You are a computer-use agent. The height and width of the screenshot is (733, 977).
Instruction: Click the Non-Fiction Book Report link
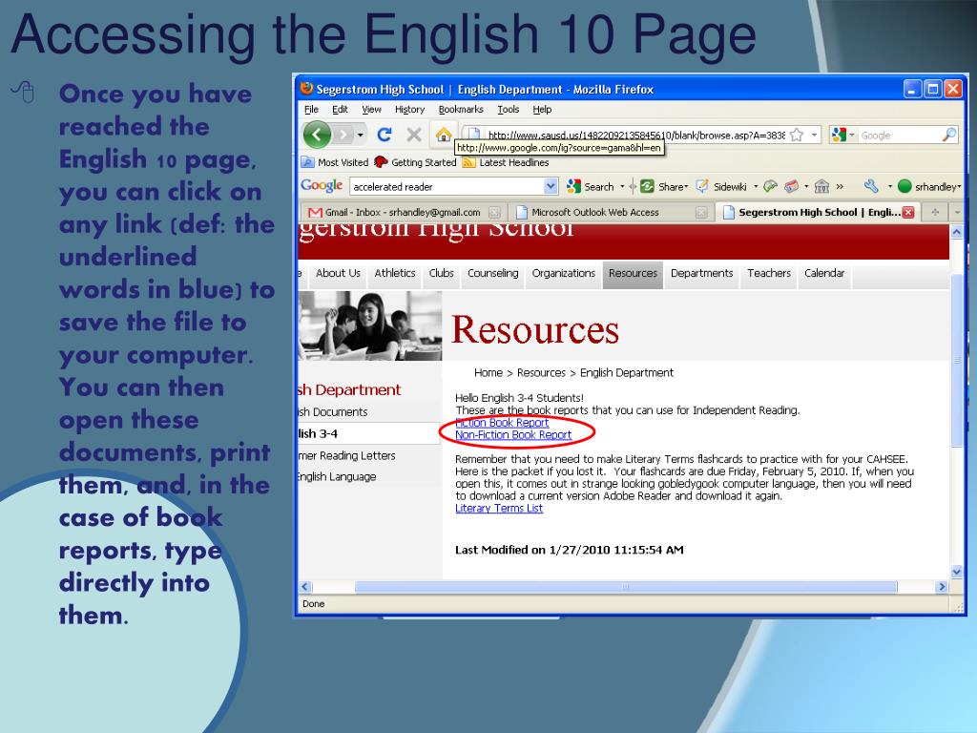(513, 435)
